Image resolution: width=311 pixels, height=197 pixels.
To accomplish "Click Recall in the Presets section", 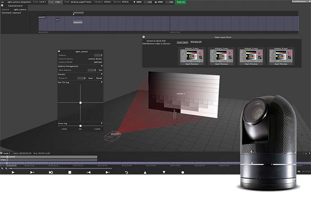I will pyautogui.click(x=99, y=78).
